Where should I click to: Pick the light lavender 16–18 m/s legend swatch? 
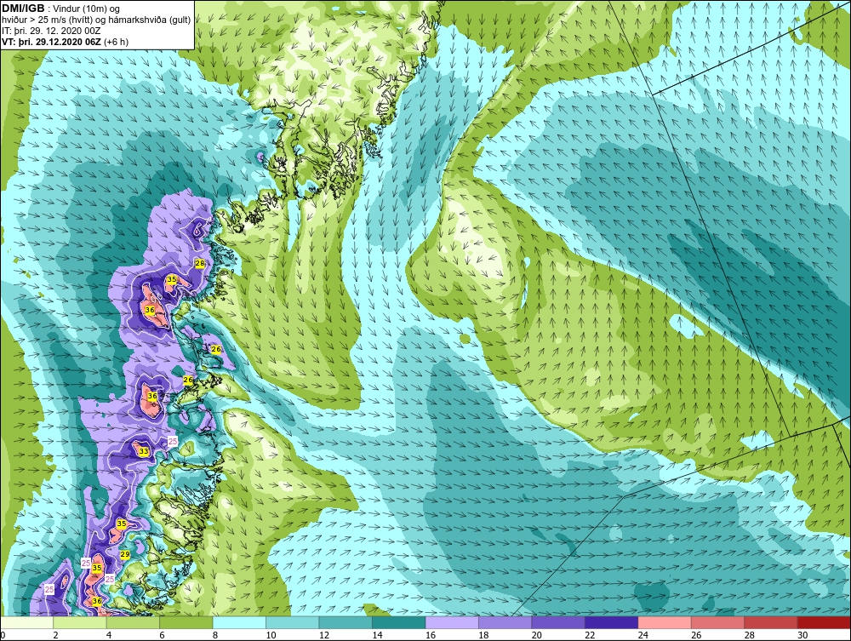(452, 622)
